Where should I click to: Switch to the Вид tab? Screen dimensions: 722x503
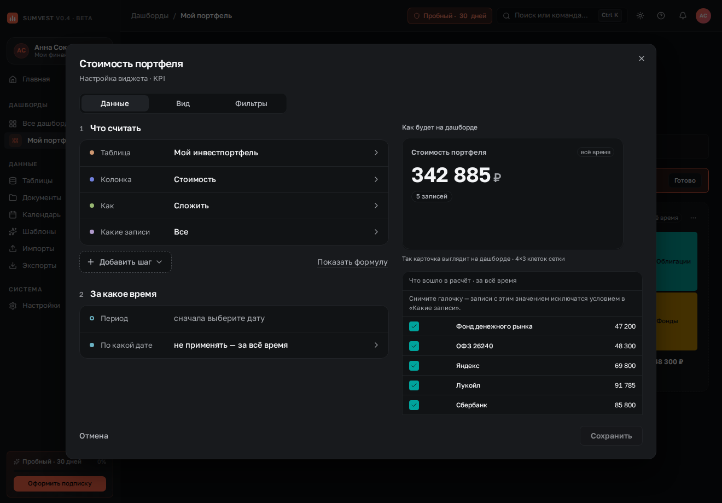pyautogui.click(x=183, y=103)
